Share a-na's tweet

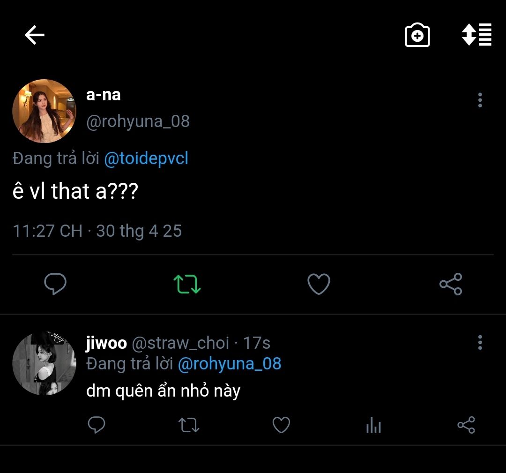[x=451, y=284]
